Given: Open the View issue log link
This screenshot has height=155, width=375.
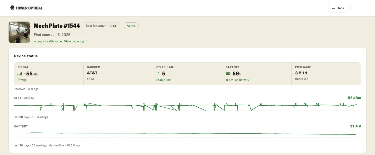Looking at the screenshot, I should 76,41.
